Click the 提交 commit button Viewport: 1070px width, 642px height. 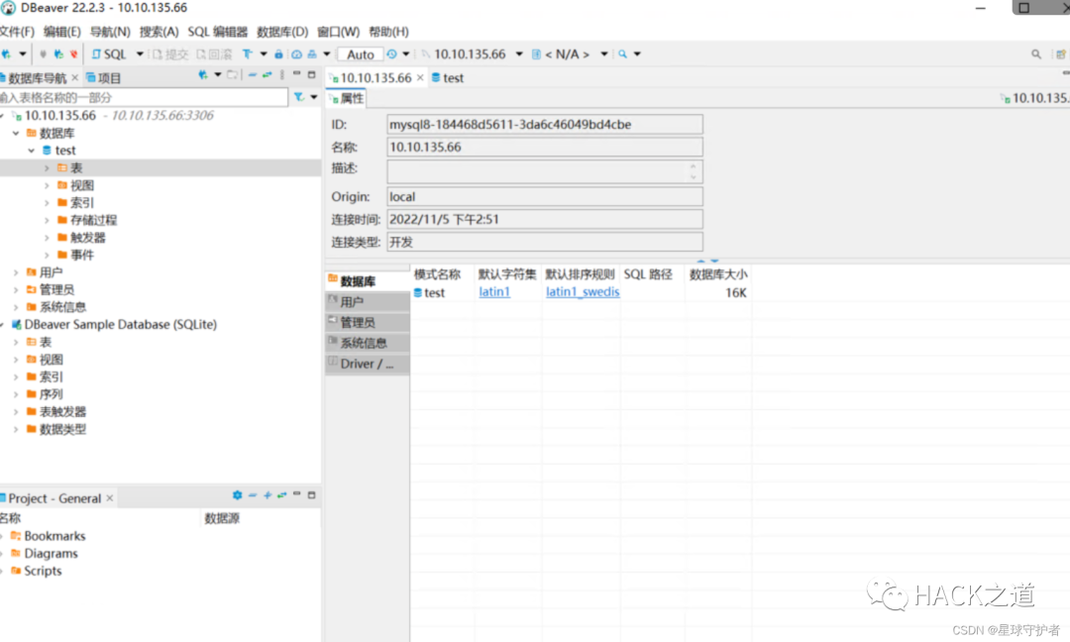(x=170, y=53)
